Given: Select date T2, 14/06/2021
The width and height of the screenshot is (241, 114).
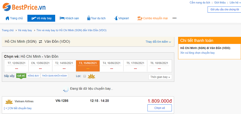Looking at the screenshot, I should tap(64, 66).
